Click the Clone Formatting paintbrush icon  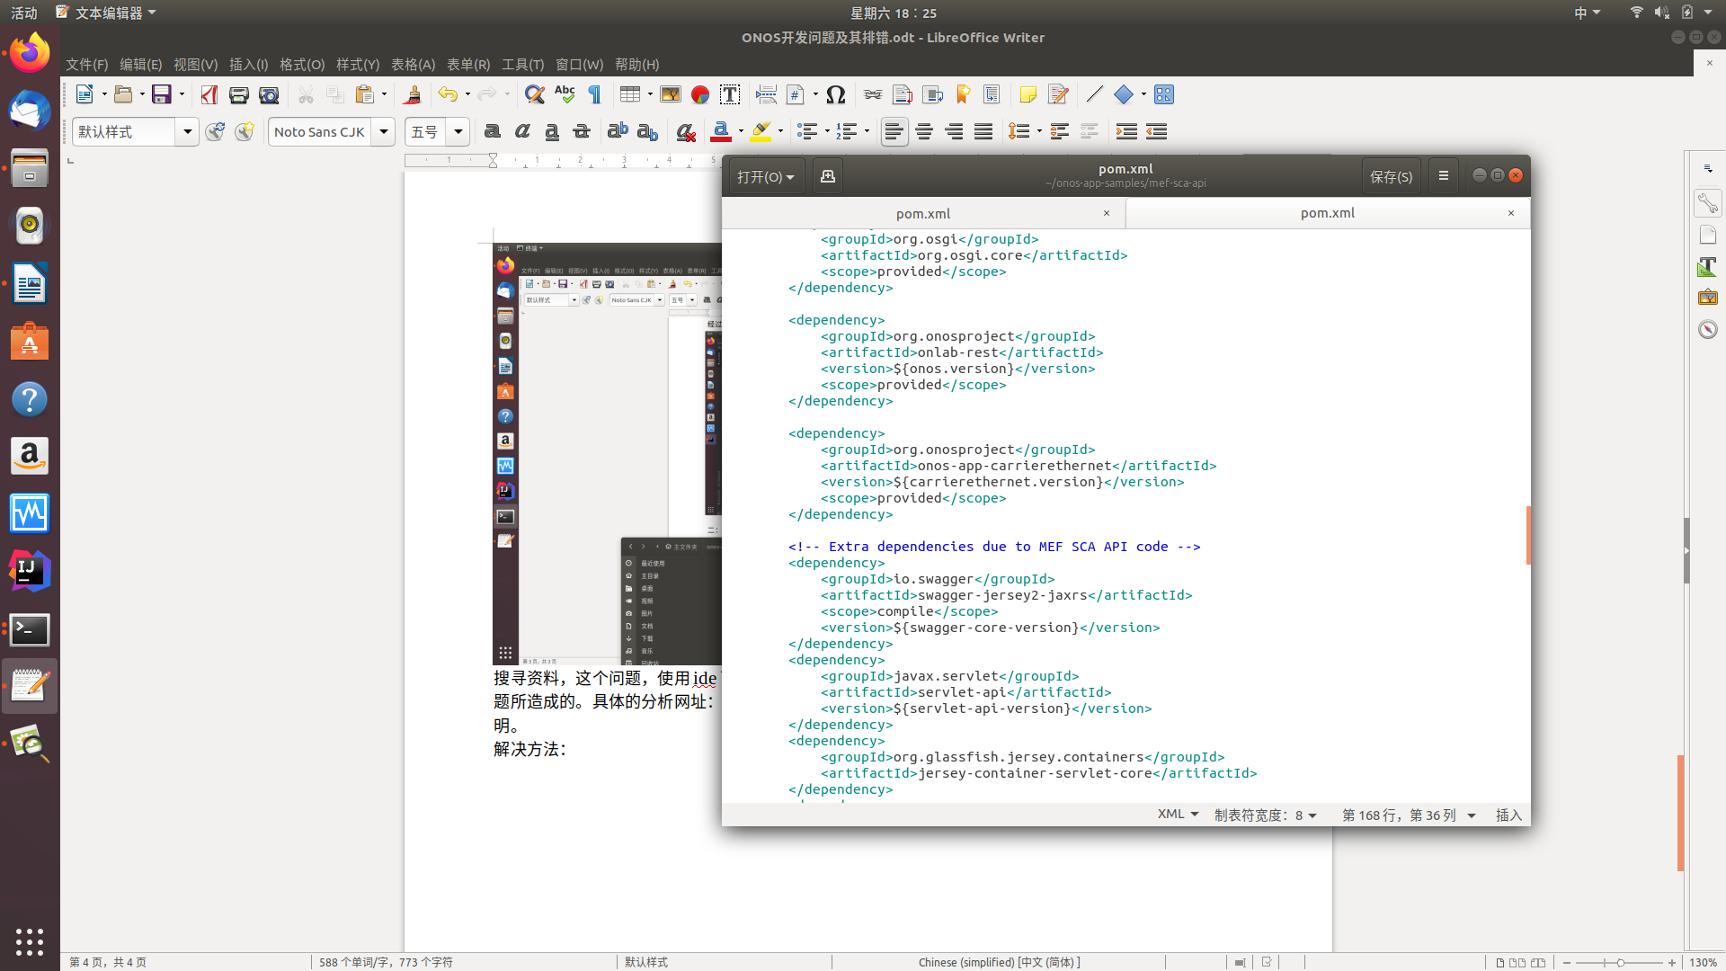[413, 94]
